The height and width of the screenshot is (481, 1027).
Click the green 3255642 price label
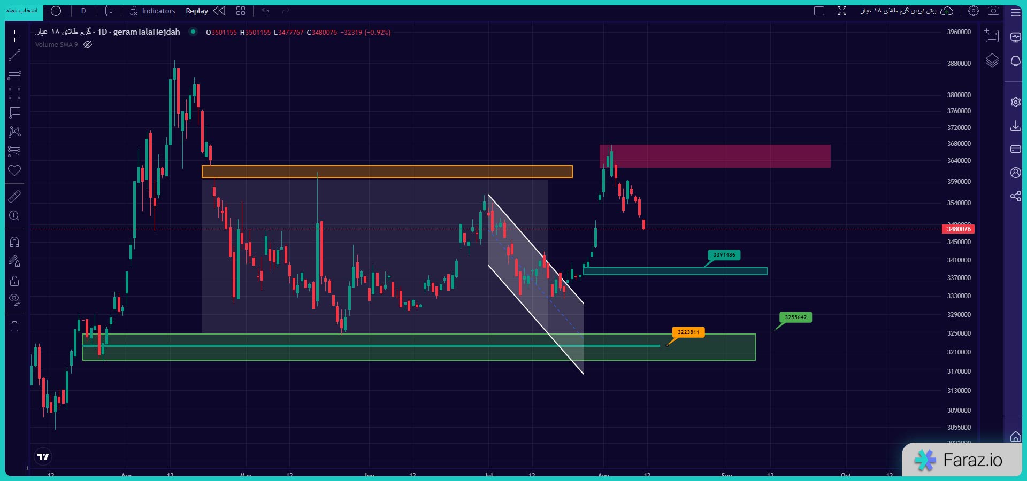point(795,317)
